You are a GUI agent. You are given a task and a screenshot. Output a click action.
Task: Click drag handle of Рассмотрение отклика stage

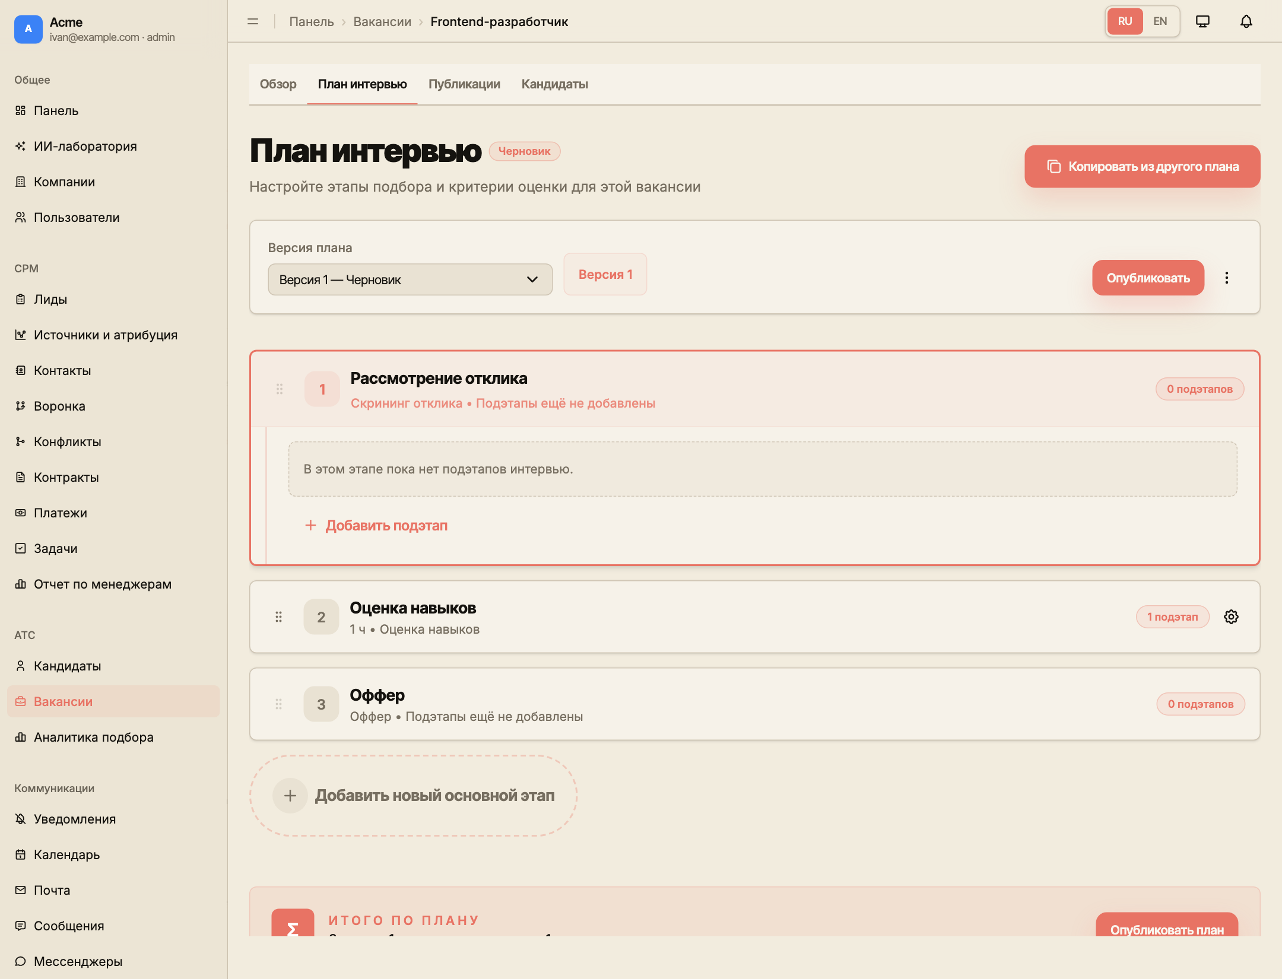pyautogui.click(x=280, y=389)
